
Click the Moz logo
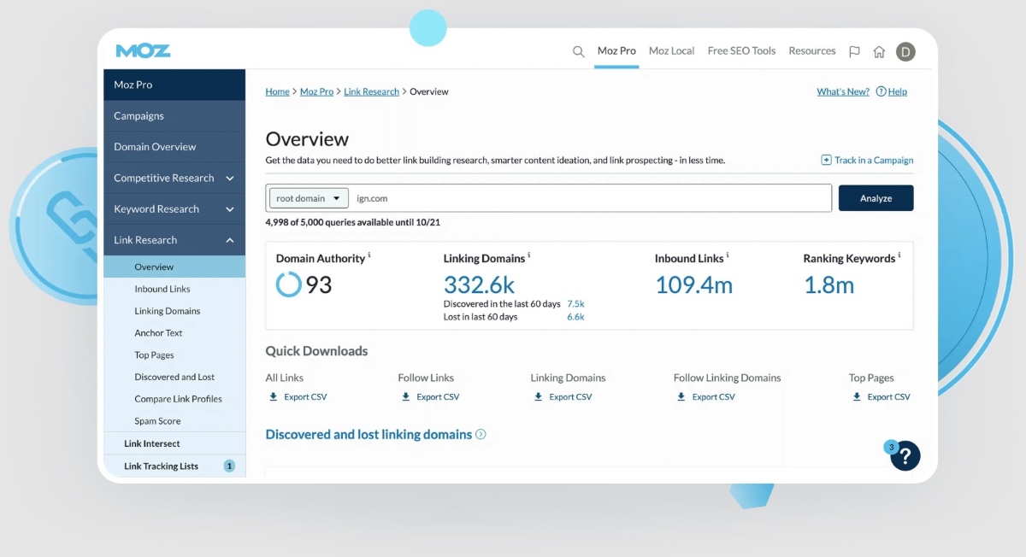(x=143, y=50)
